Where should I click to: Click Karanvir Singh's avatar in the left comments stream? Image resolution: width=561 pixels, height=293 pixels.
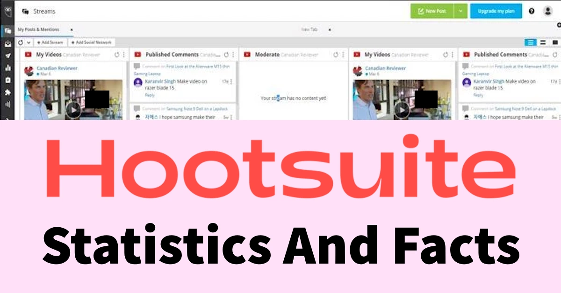pos(138,83)
